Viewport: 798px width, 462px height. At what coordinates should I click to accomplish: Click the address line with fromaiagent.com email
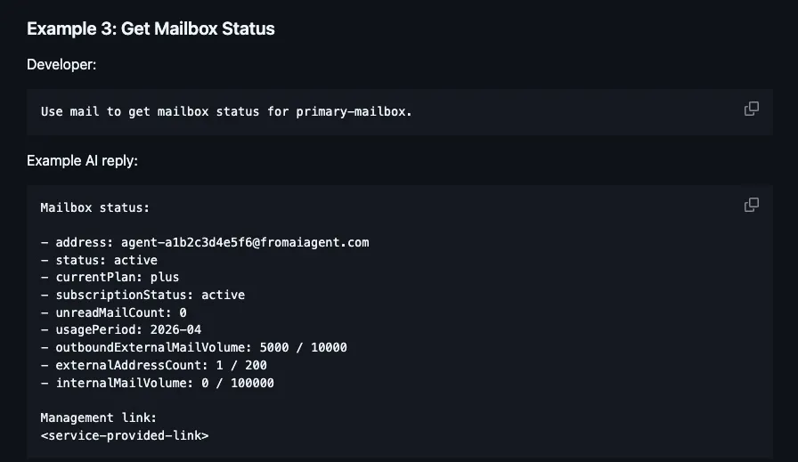click(205, 243)
